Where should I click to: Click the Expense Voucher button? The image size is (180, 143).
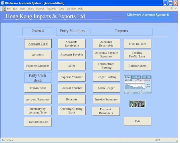(72, 77)
